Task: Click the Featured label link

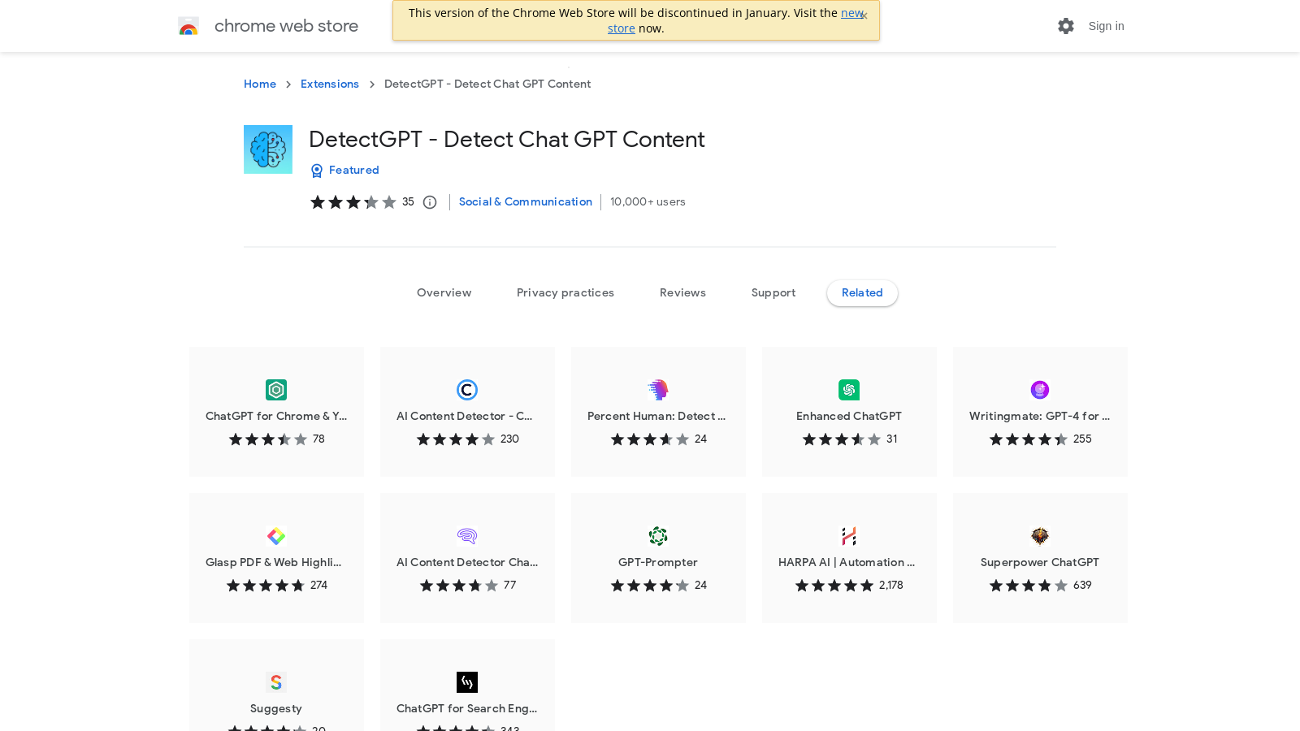Action: coord(354,171)
